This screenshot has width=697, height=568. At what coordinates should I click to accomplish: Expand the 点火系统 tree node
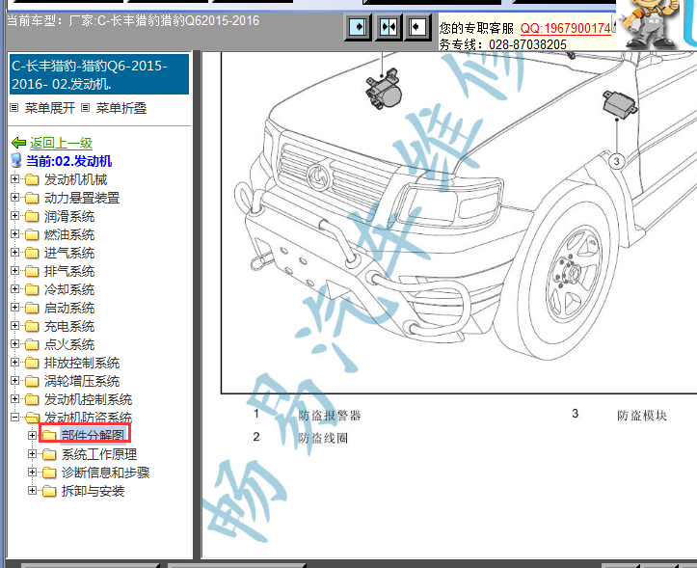[x=15, y=344]
